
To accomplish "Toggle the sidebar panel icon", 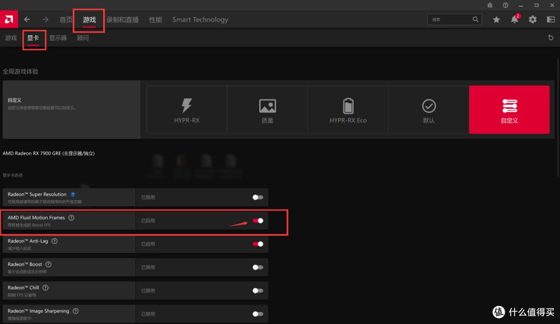I will point(551,20).
